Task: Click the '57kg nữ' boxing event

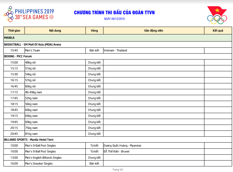Action: tap(55, 80)
